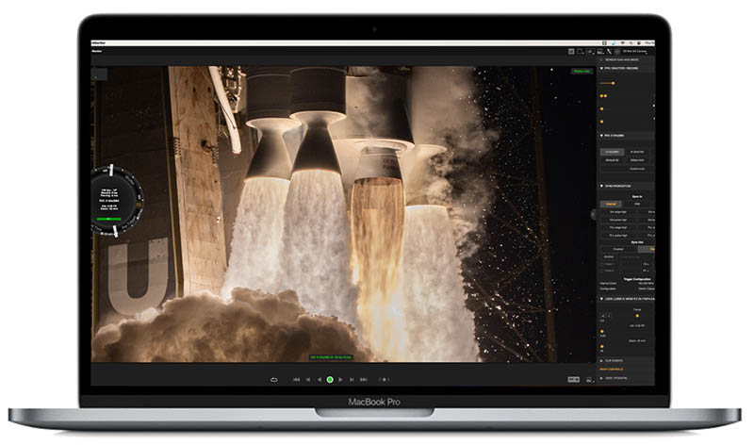Adjust the third orange slider in FPS section

(601, 108)
